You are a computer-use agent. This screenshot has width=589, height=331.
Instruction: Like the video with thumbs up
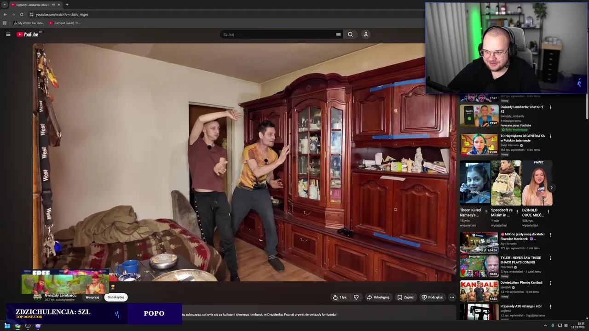pyautogui.click(x=340, y=297)
